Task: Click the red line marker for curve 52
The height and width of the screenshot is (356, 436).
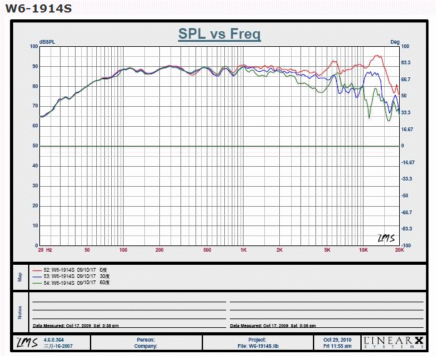Action: [36, 269]
